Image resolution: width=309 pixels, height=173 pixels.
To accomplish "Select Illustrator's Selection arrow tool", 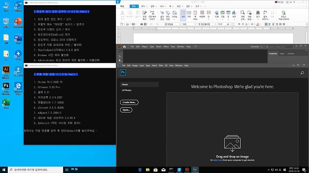I will [x=120, y=57].
